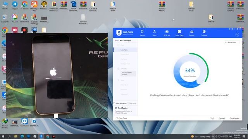Open the tiger-emblem desktop shortcut

pos(44,5)
